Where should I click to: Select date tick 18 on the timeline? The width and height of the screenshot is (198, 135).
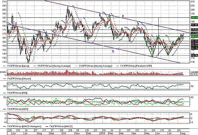pyautogui.click(x=104, y=130)
